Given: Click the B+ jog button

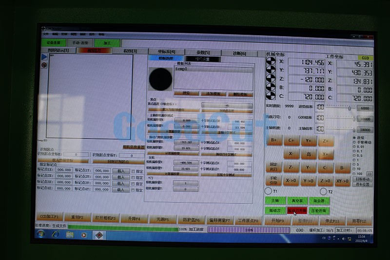Looking at the screenshot, I should [x=273, y=140].
